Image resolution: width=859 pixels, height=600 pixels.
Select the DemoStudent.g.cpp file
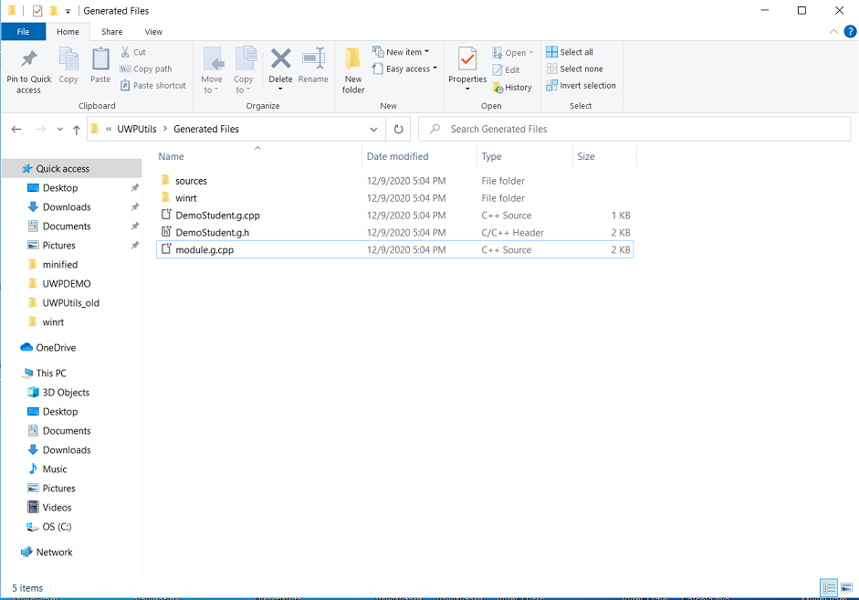tap(394, 216)
